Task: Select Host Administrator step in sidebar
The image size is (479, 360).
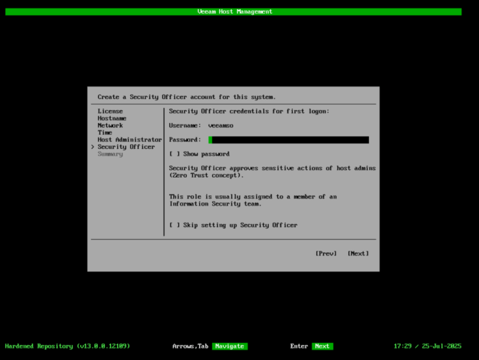Action: [129, 139]
